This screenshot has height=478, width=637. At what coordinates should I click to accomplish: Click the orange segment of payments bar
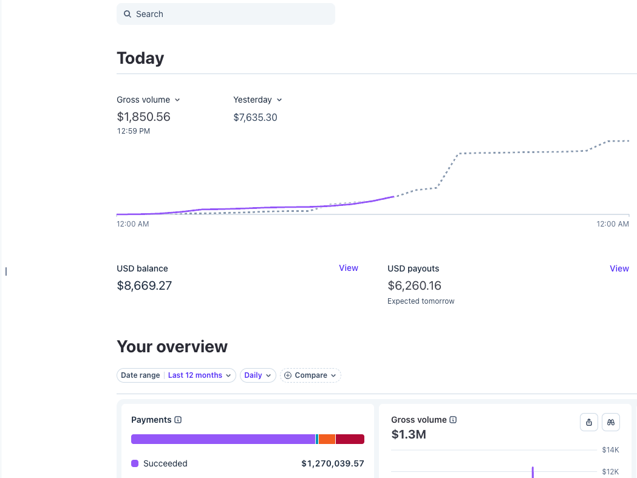(327, 439)
